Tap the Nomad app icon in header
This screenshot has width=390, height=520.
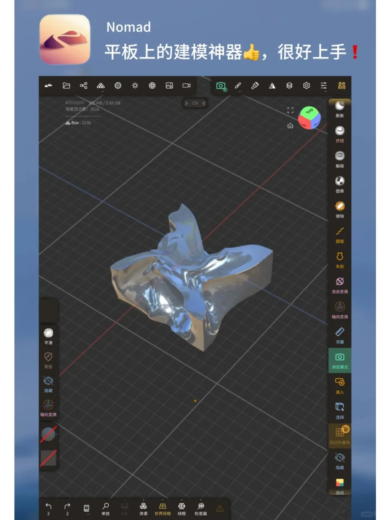coord(65,39)
